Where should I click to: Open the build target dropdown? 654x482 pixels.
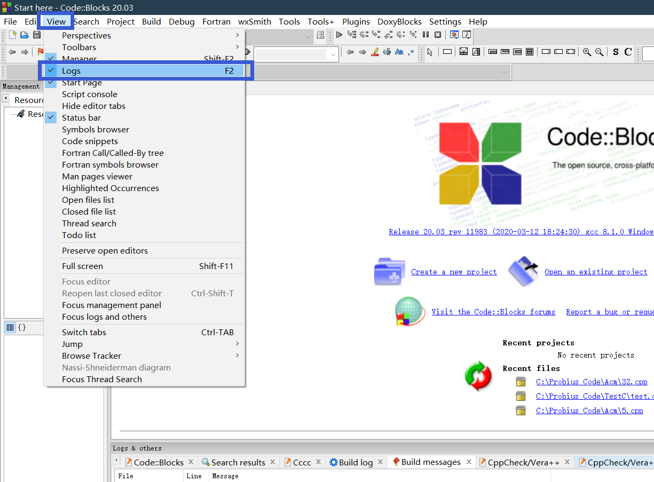308,36
